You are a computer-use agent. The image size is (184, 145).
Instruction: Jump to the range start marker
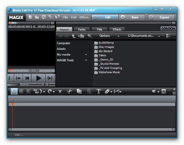(x=18, y=78)
